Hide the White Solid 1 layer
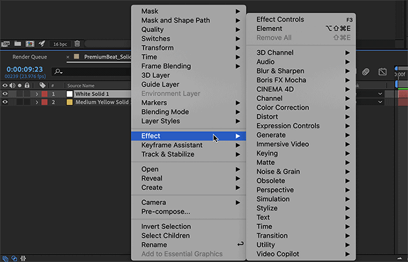The height and width of the screenshot is (262, 408). (5, 94)
